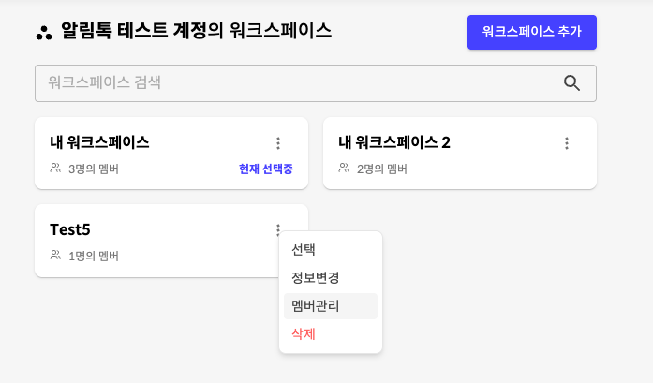Click members icon in 내 워크스페이스 card
The width and height of the screenshot is (653, 383).
click(x=55, y=169)
